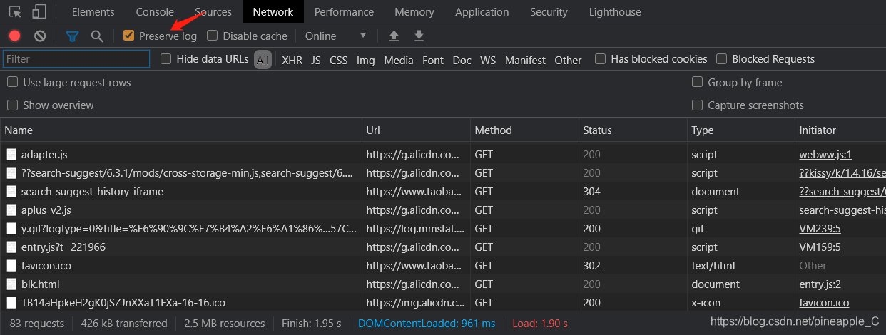The image size is (886, 335).
Task: Toggle the request filter funnel icon
Action: point(72,36)
